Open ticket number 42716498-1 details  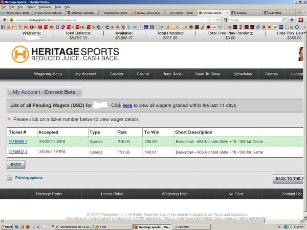18,142
